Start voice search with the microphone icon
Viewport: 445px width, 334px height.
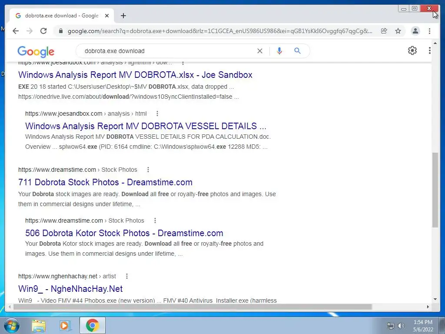[x=279, y=51]
